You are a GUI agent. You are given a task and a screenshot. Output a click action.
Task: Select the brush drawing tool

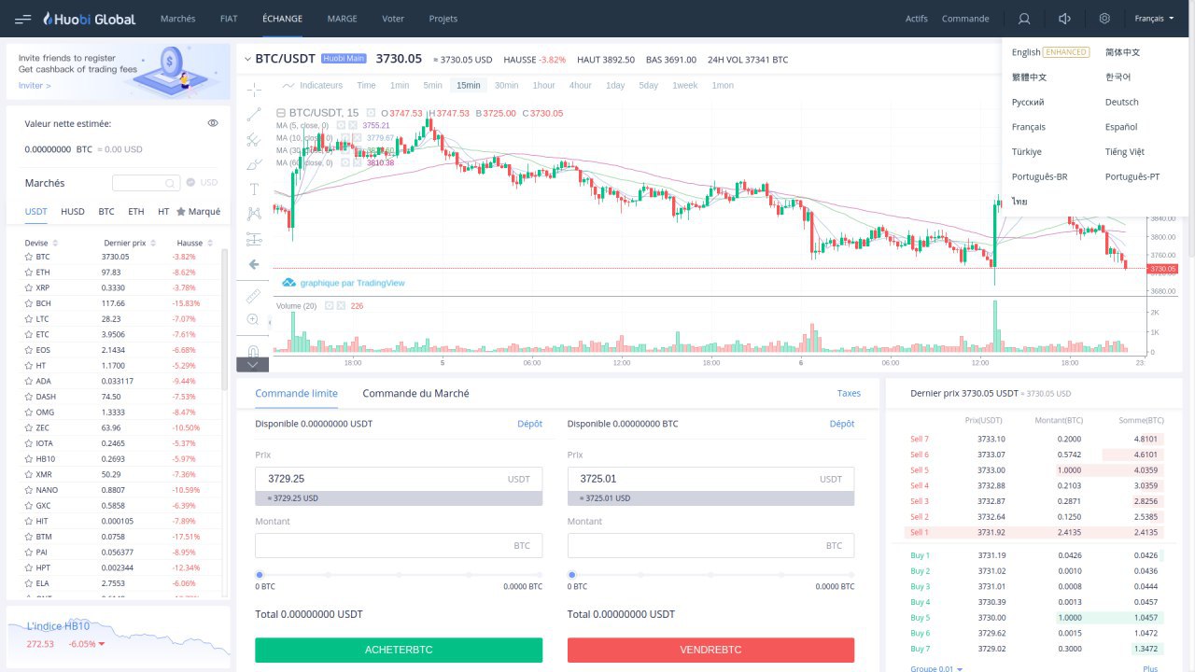(x=254, y=164)
